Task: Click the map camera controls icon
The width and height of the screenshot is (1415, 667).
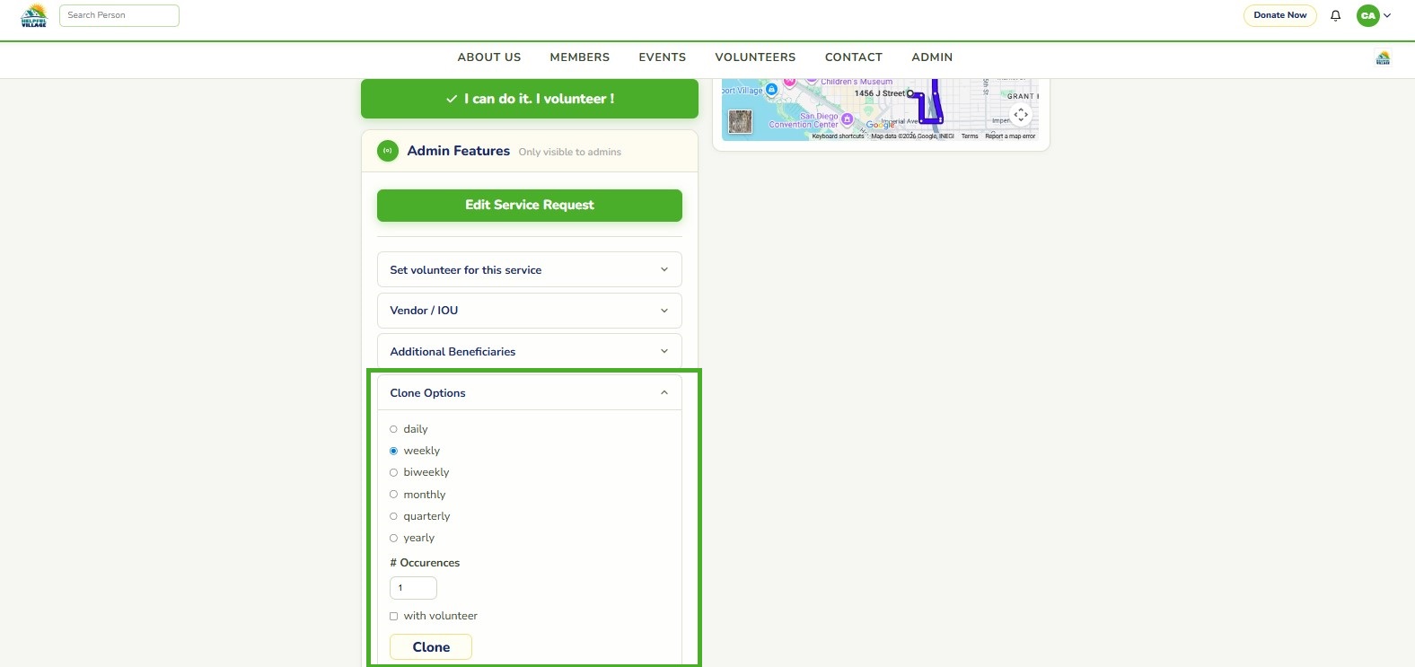Action: coord(1021,115)
